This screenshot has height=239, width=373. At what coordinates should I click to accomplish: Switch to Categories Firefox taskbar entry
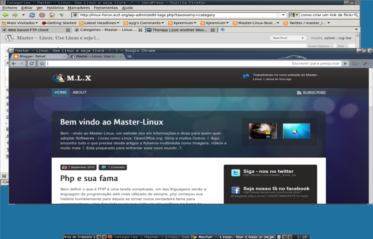click(149, 237)
